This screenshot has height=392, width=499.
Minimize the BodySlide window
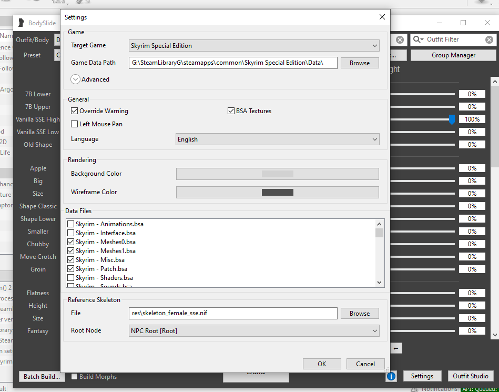(x=440, y=23)
